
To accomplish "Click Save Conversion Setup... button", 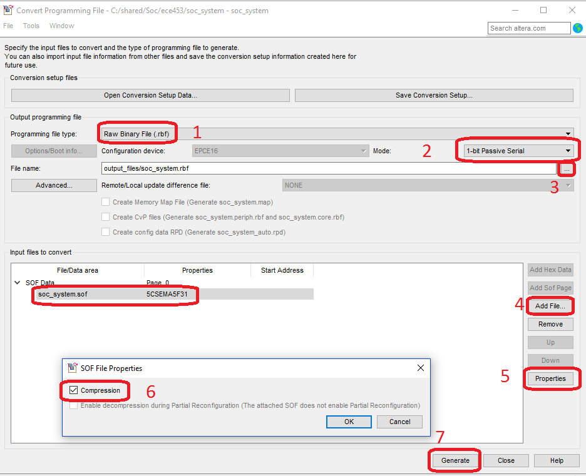I will tap(434, 95).
